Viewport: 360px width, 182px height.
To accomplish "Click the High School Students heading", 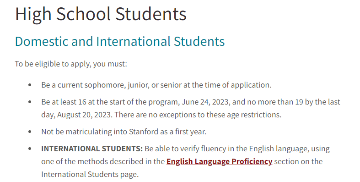I will coord(101,14).
